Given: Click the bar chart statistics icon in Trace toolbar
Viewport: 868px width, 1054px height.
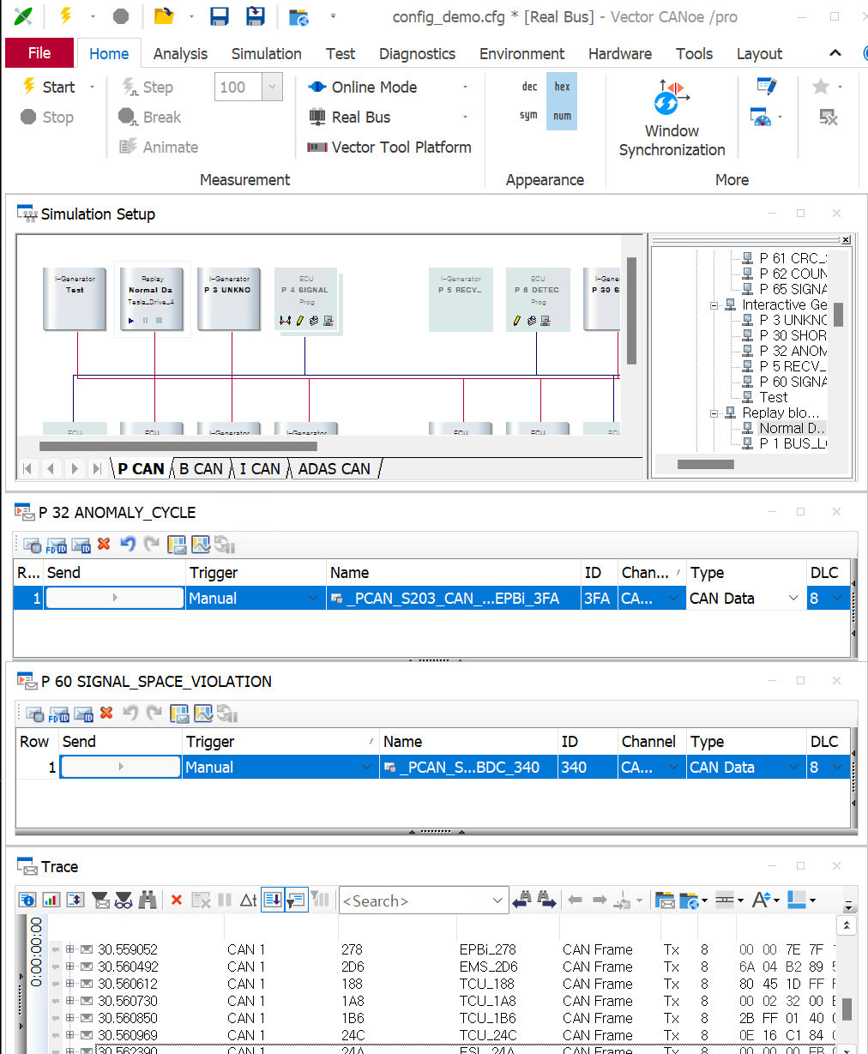Looking at the screenshot, I should (x=51, y=900).
